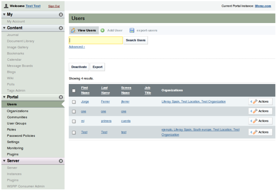This screenshot has height=193, width=279.
Task: Select the checkbox for user mi primera
Action: (x=74, y=121)
